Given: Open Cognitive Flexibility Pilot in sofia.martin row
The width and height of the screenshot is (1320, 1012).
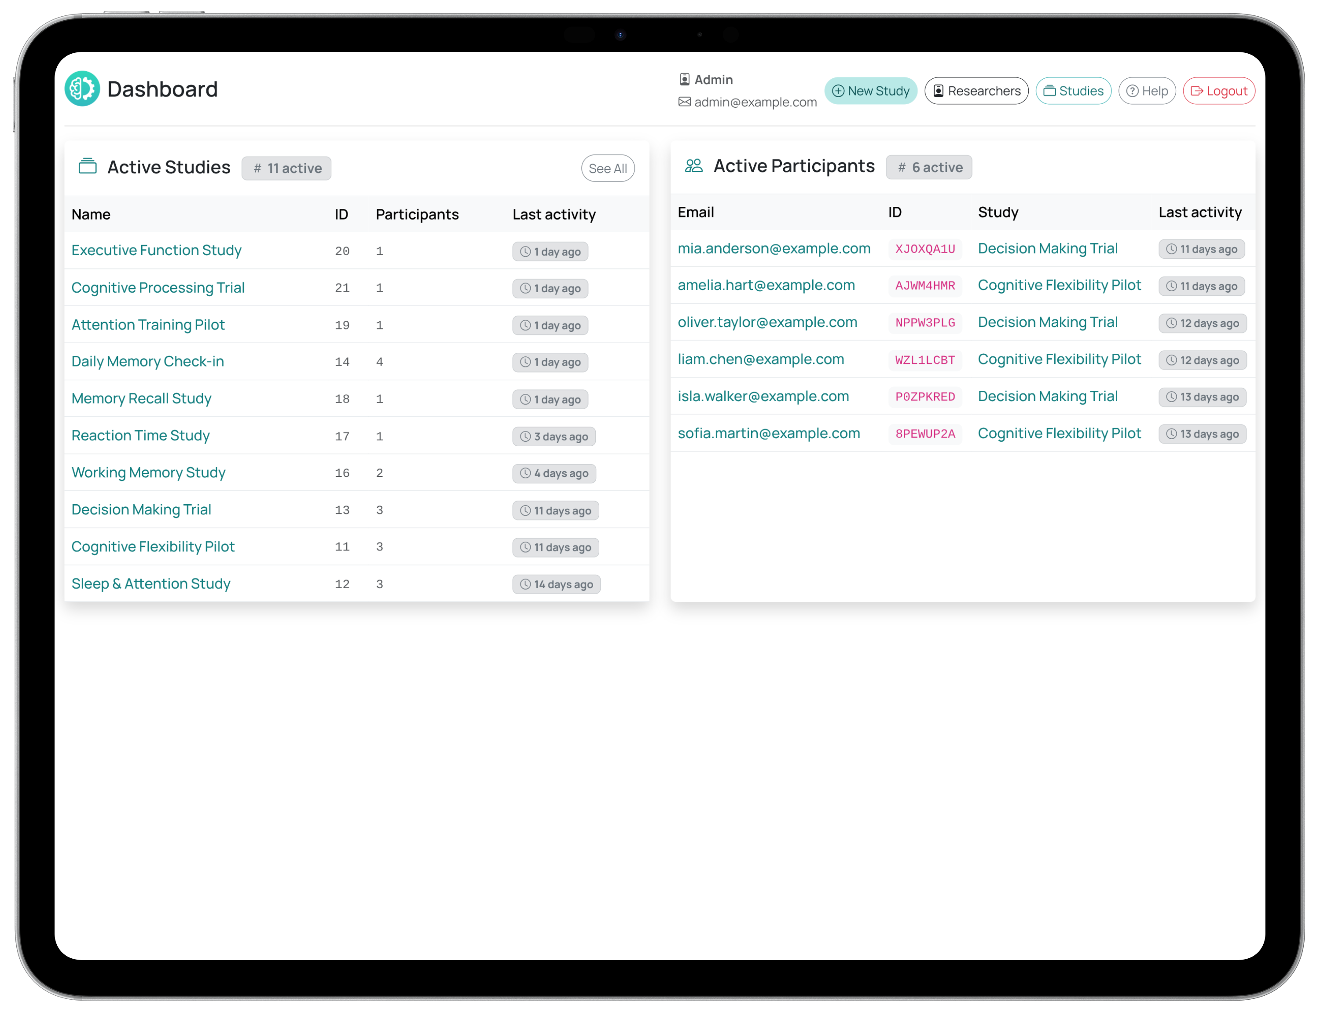Looking at the screenshot, I should tap(1059, 433).
